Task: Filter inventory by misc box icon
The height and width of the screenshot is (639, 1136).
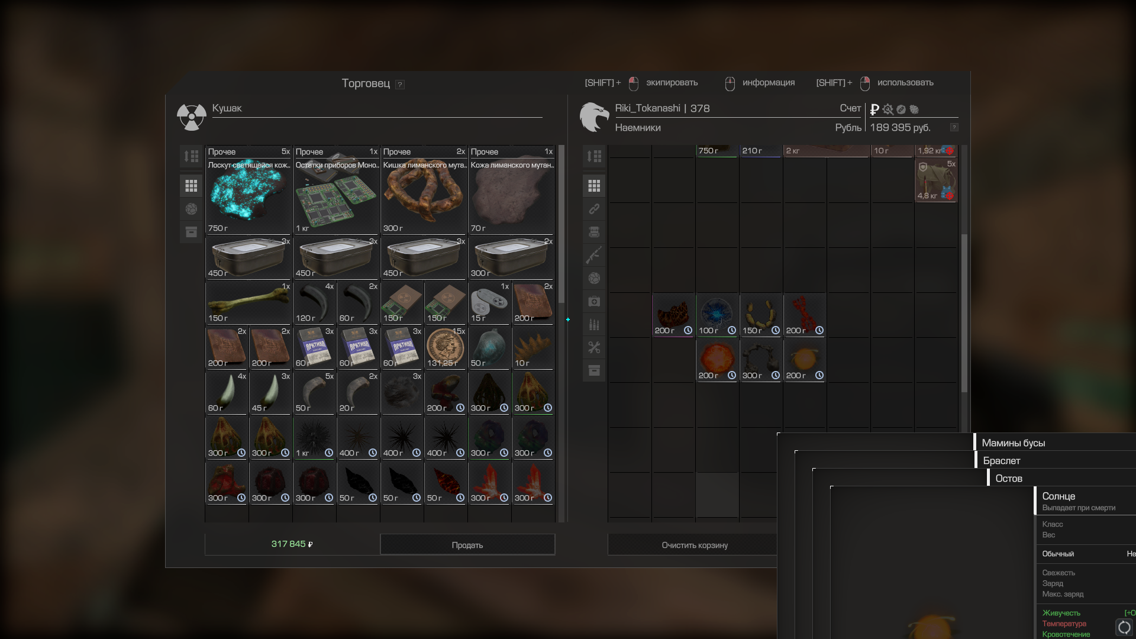Action: (x=594, y=370)
